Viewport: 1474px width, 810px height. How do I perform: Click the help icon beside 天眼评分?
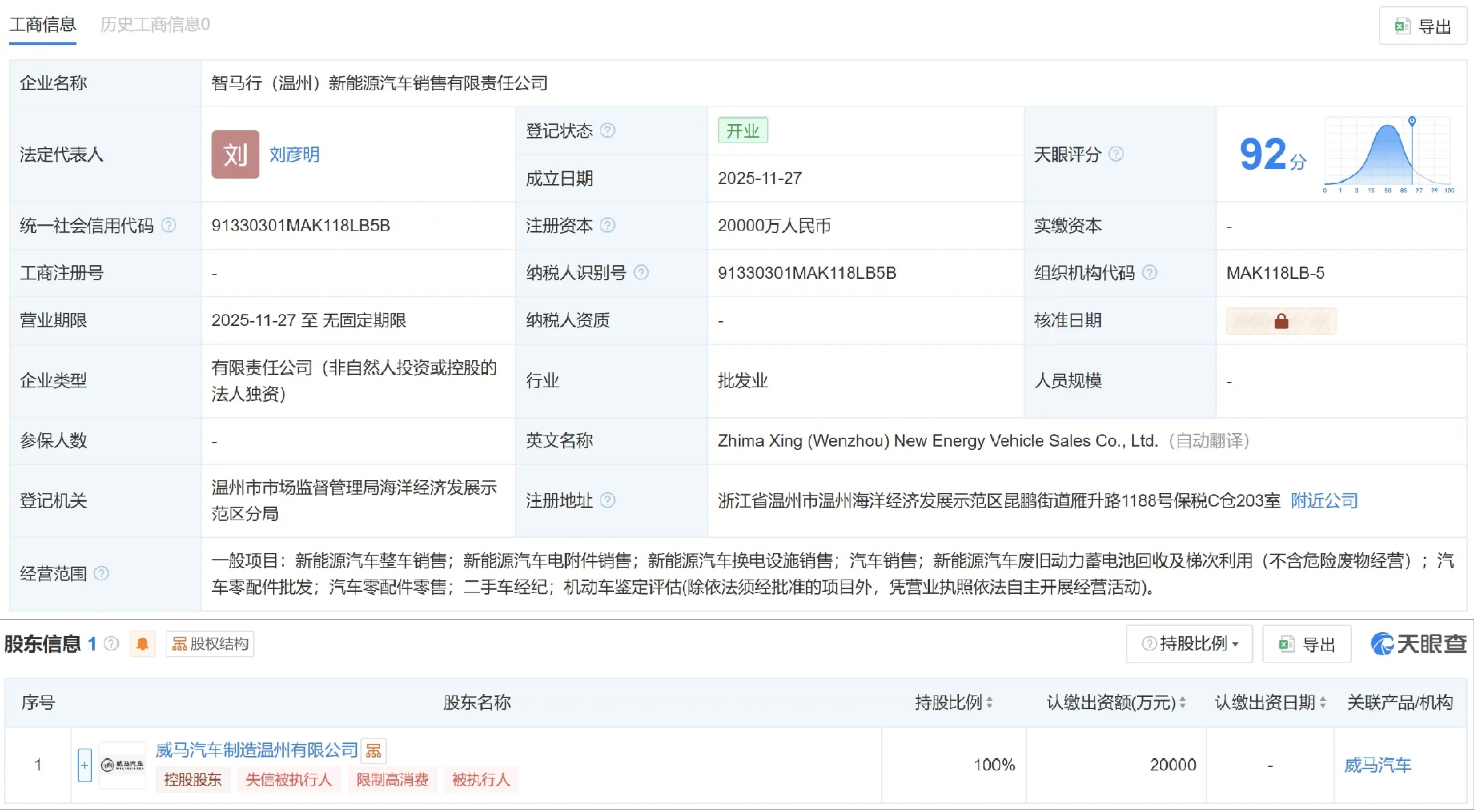click(x=1117, y=155)
